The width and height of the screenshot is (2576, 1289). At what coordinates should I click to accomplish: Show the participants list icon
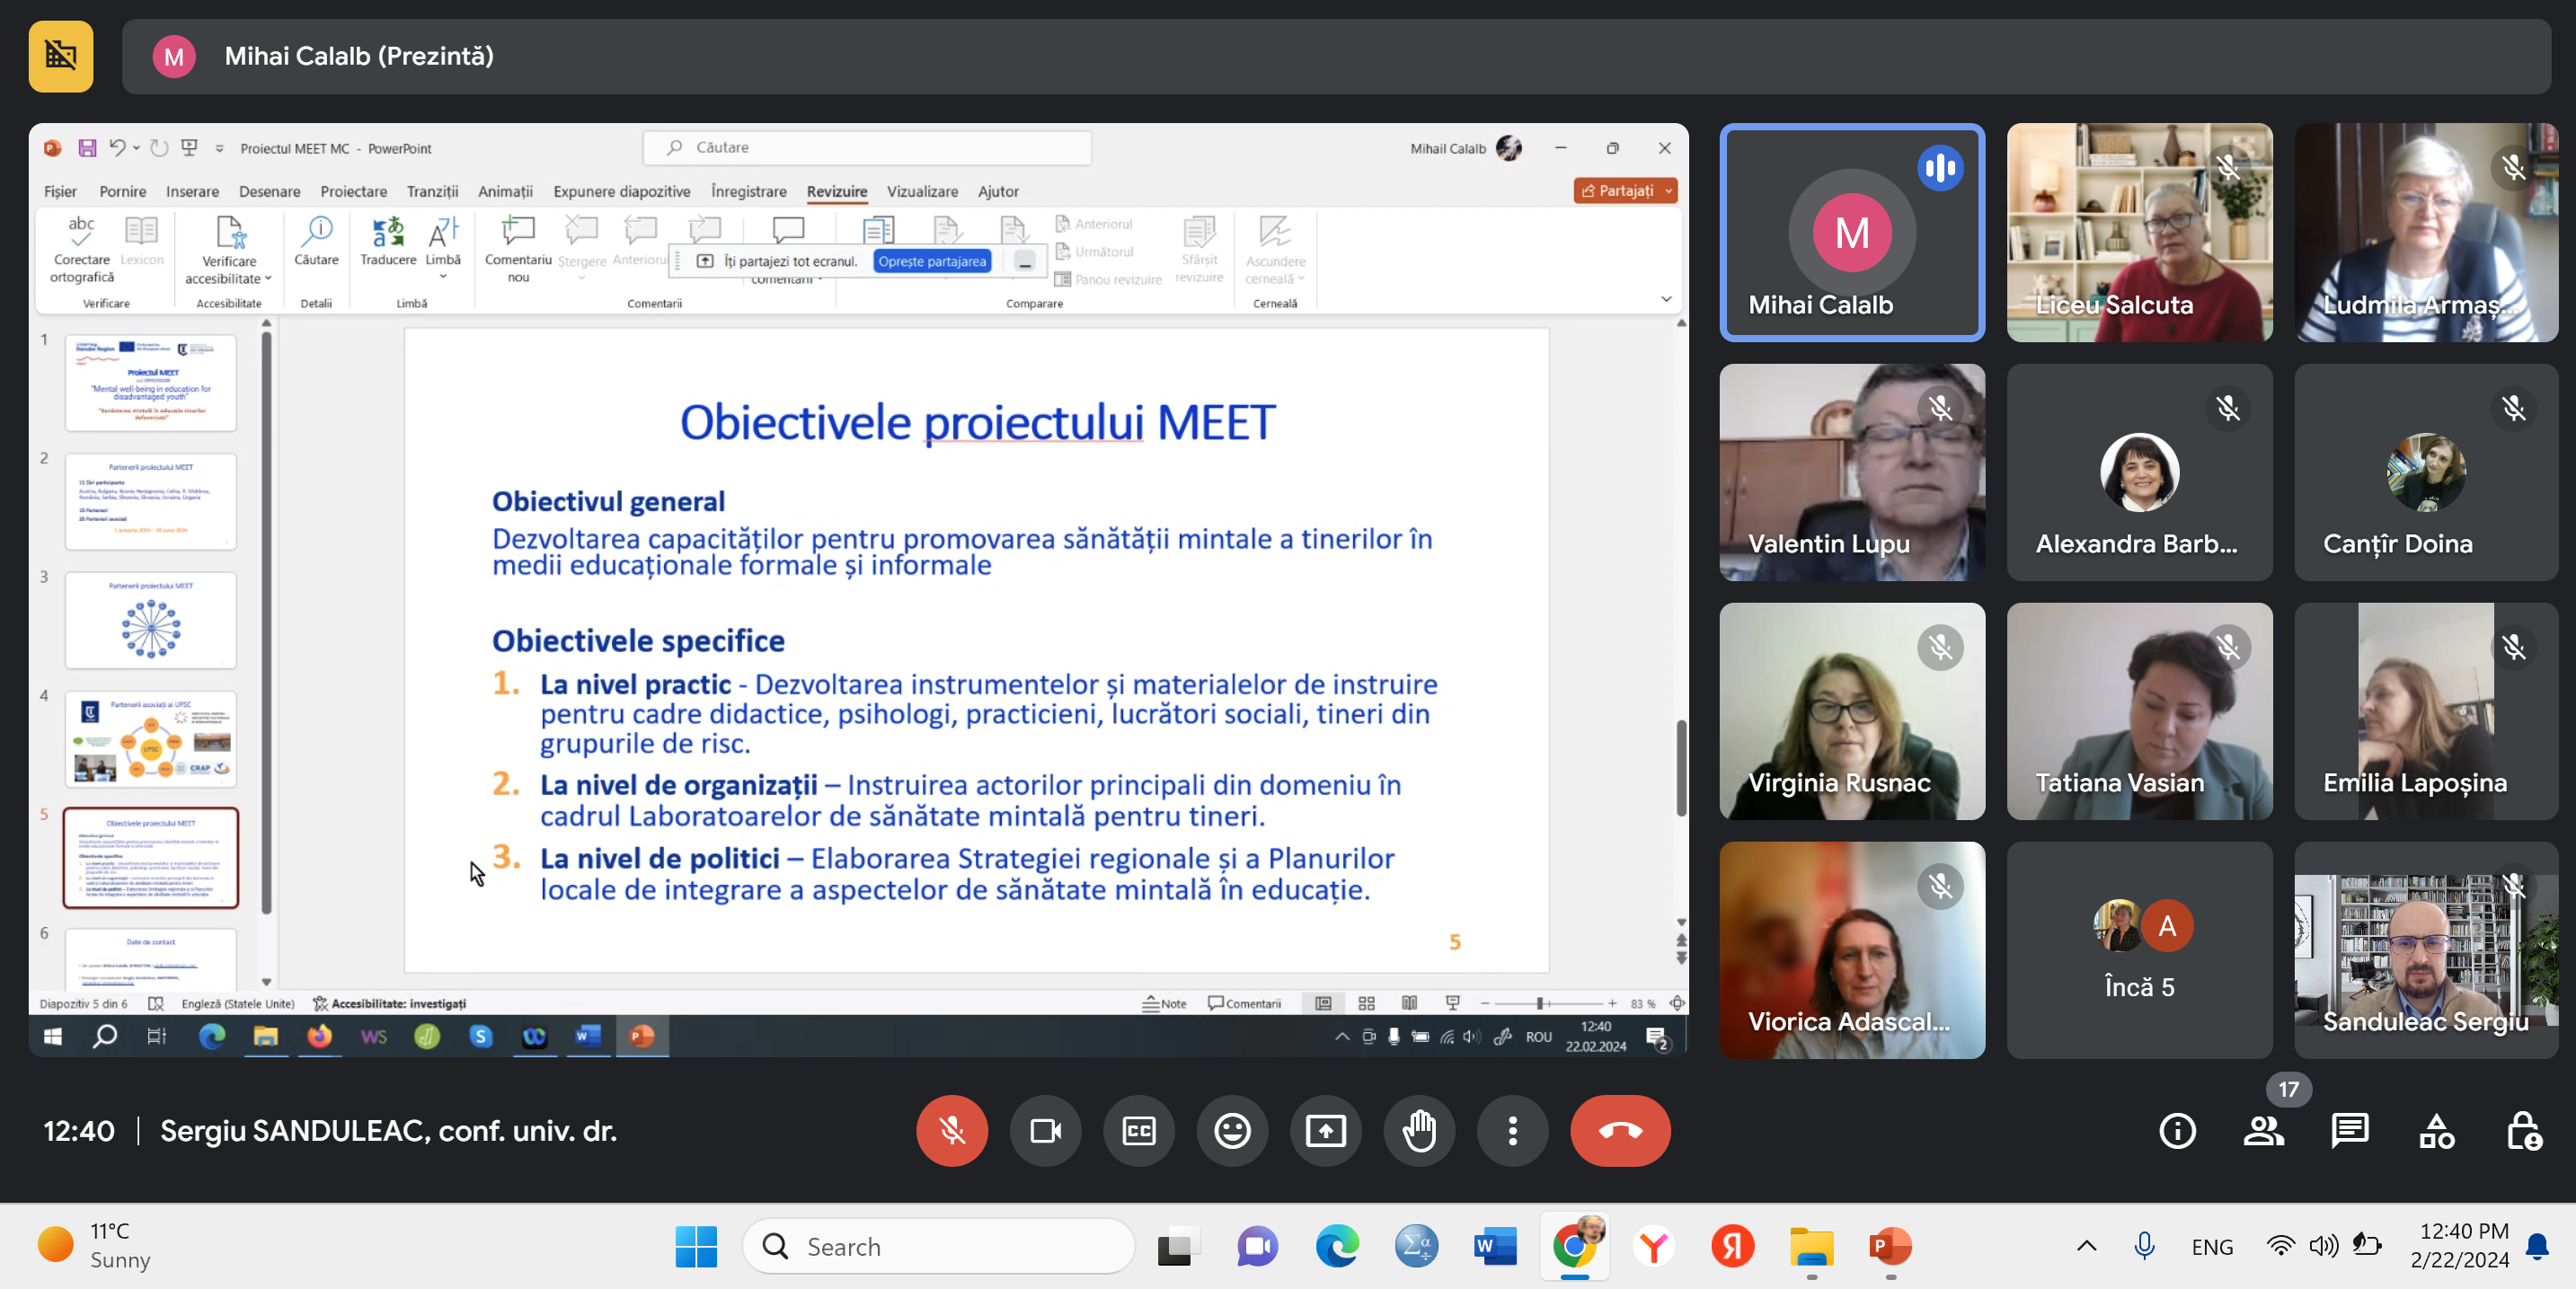tap(2263, 1131)
